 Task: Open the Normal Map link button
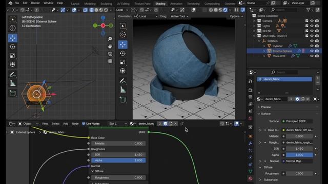pos(297,162)
